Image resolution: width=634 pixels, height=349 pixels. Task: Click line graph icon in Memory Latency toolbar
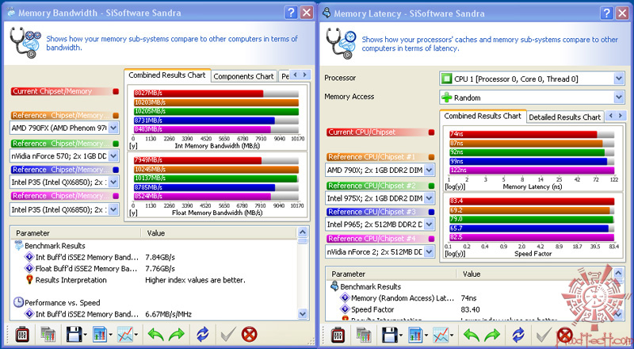tap(441, 336)
